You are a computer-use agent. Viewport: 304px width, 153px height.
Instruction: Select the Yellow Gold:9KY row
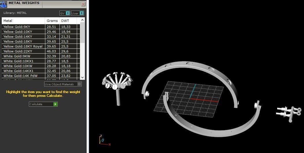point(41,27)
